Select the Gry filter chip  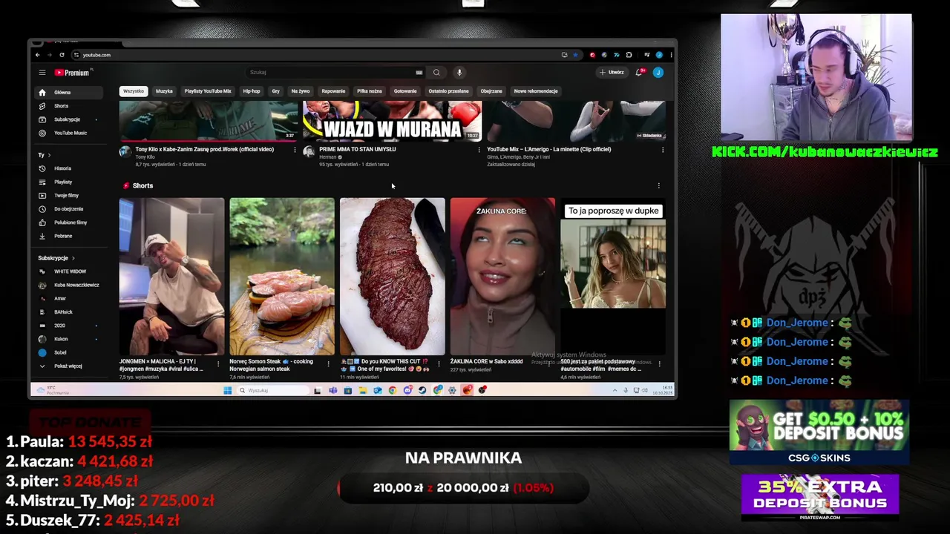coord(275,91)
